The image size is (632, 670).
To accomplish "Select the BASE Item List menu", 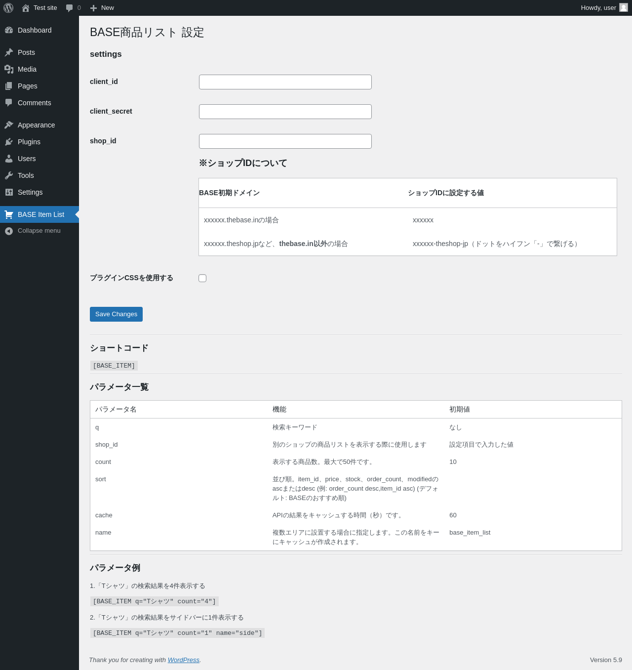I will pos(39,214).
